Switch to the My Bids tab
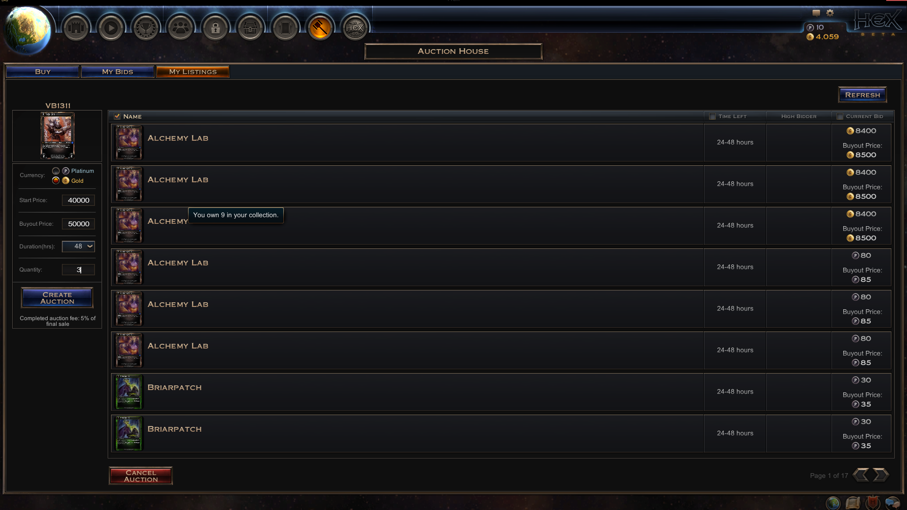The image size is (907, 510). tap(118, 72)
